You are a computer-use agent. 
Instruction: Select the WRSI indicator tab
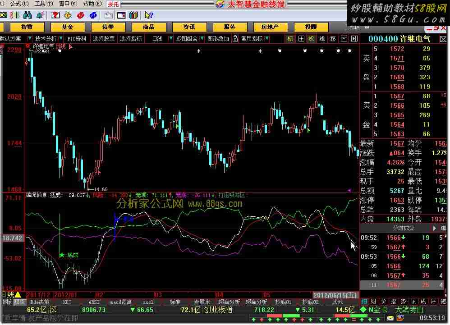(94, 302)
